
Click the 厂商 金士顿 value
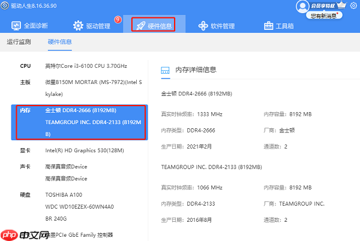tap(287, 131)
